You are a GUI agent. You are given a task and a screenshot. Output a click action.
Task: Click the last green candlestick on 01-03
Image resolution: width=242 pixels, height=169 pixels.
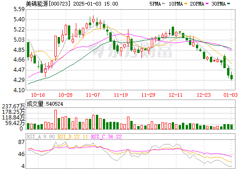(x=231, y=76)
